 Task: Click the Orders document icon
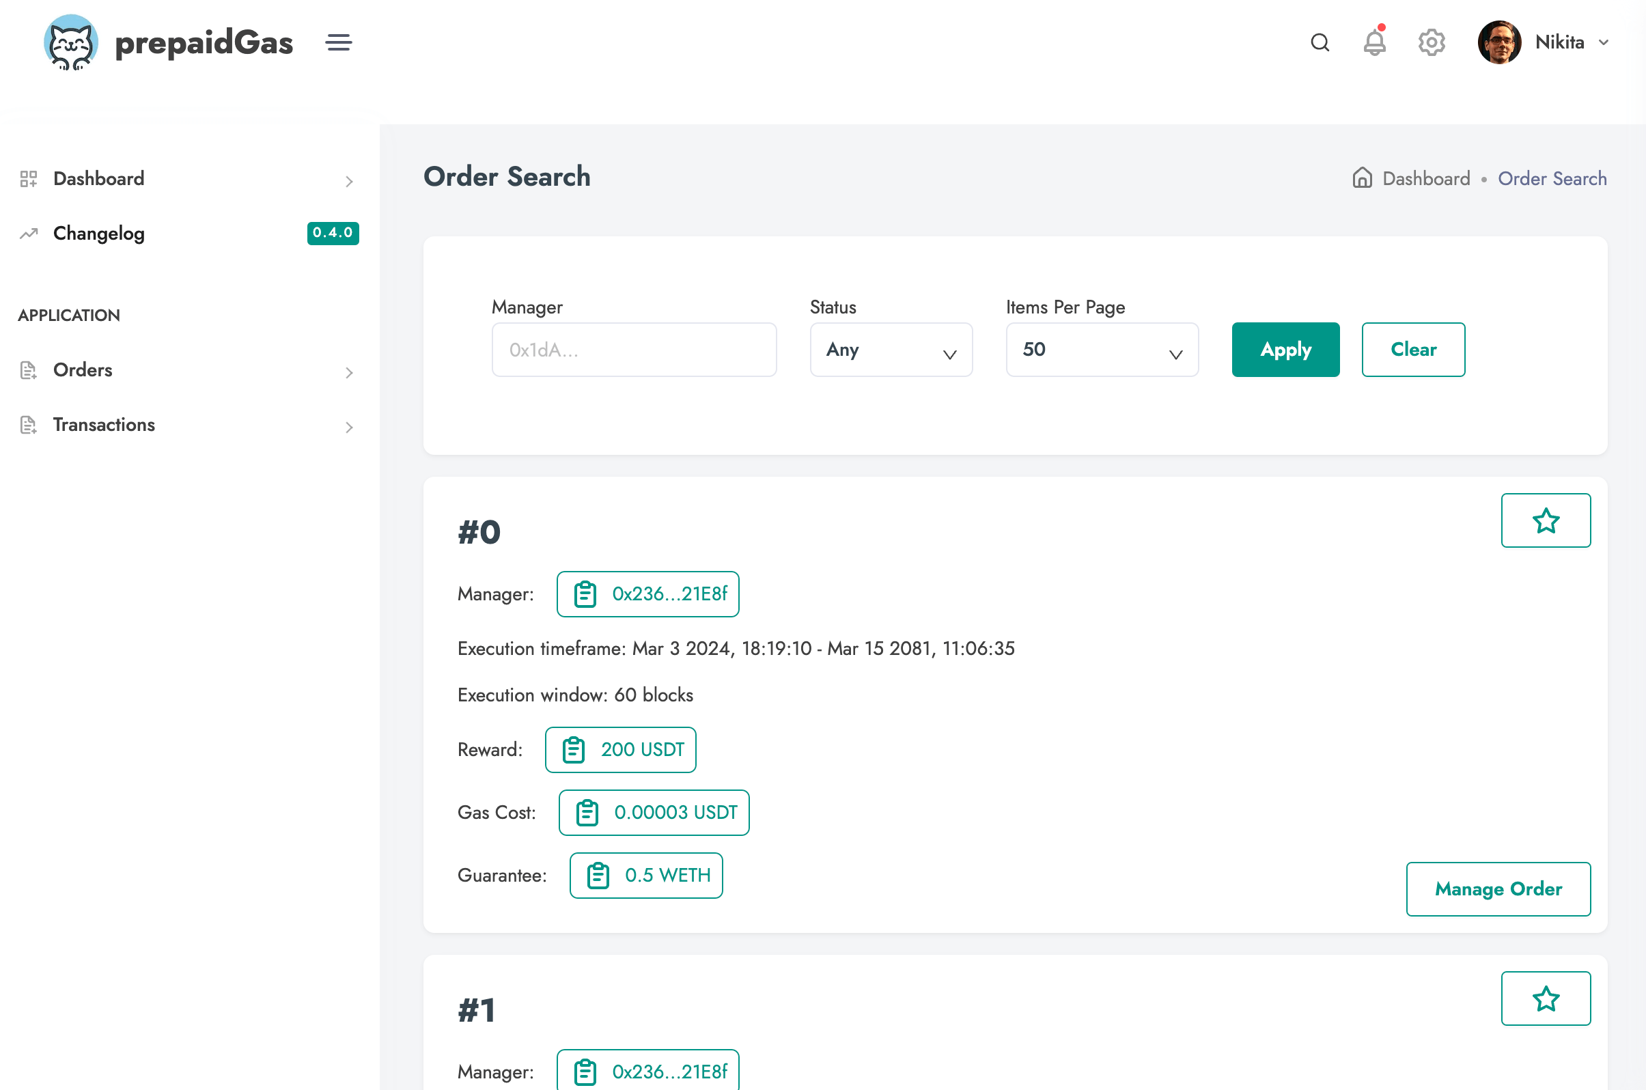pos(29,371)
